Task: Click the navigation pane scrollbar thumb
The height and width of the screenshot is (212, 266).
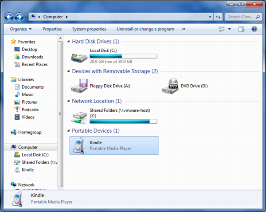Action: pyautogui.click(x=60, y=114)
